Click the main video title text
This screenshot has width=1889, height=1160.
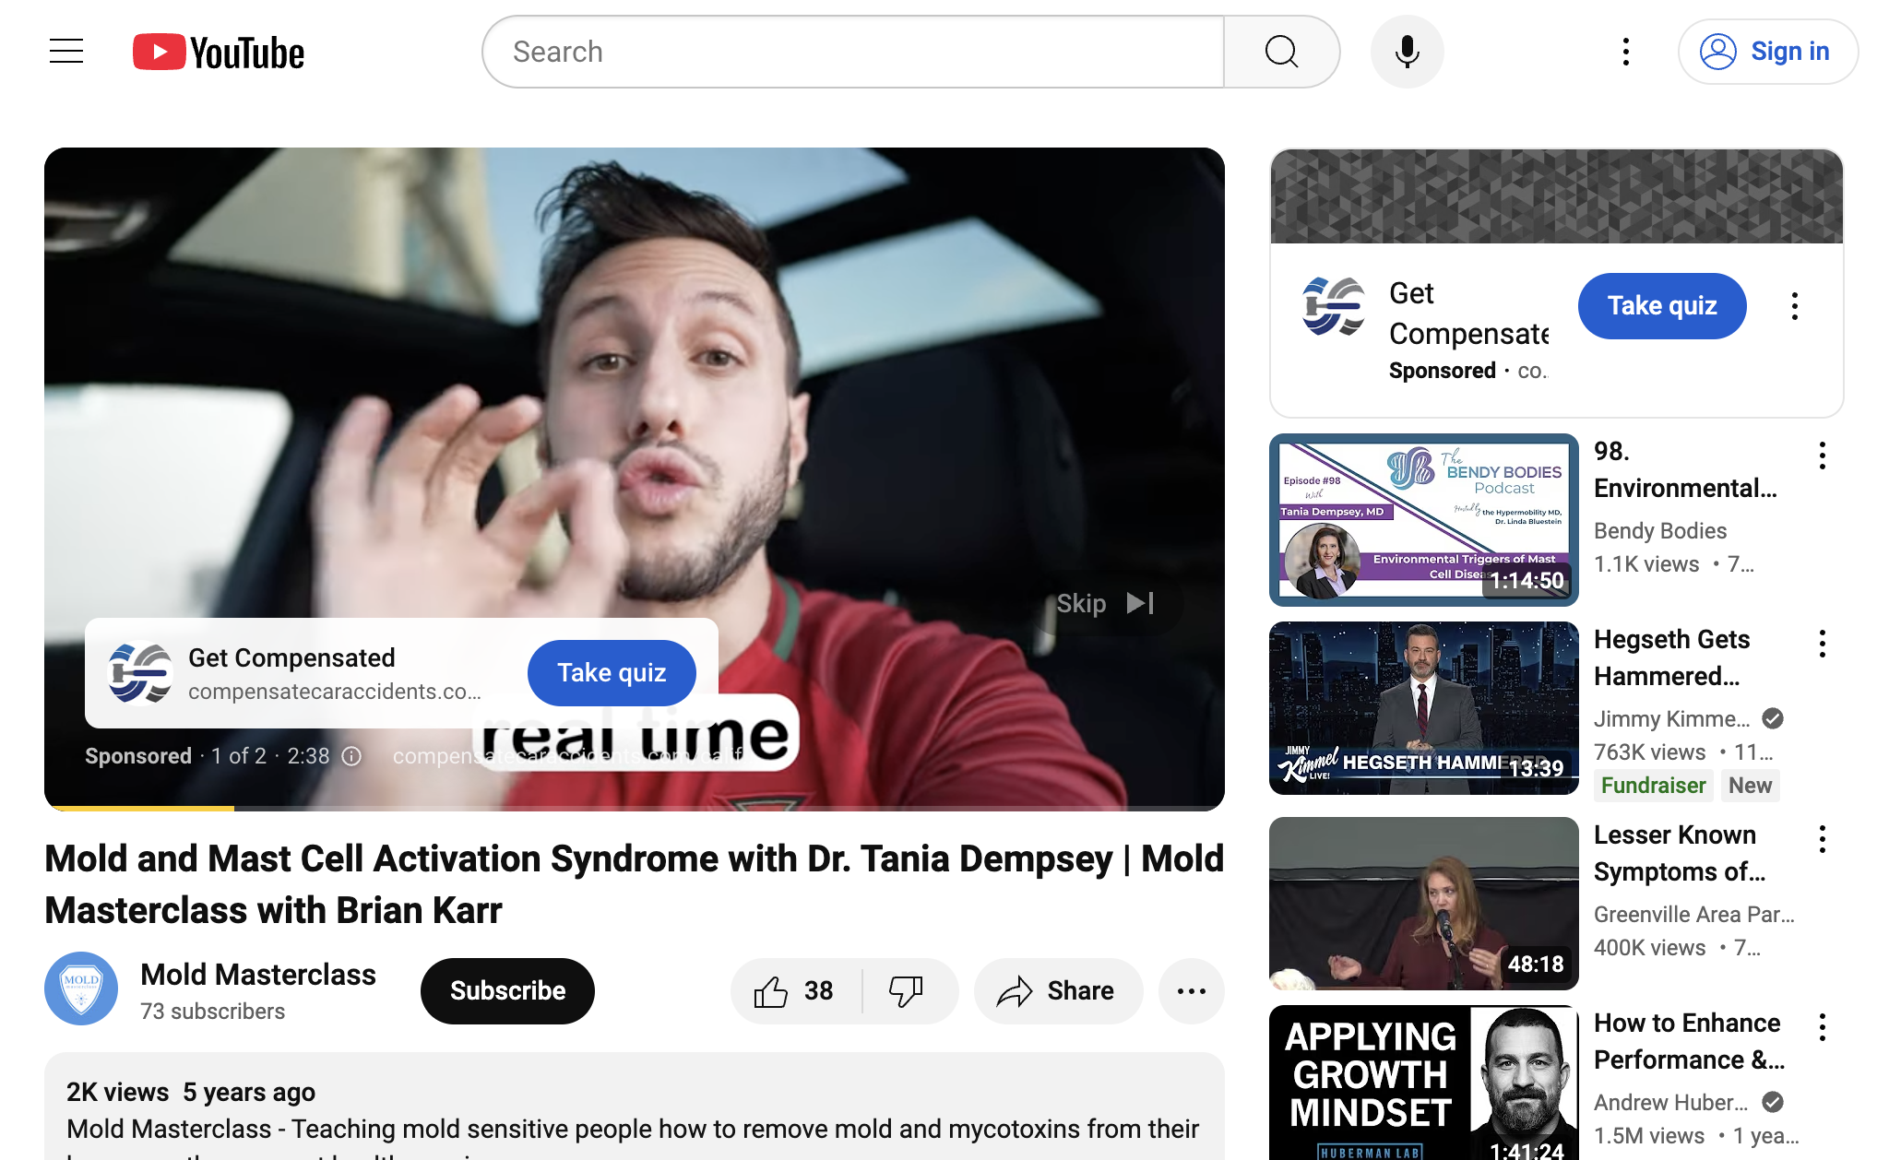[635, 884]
